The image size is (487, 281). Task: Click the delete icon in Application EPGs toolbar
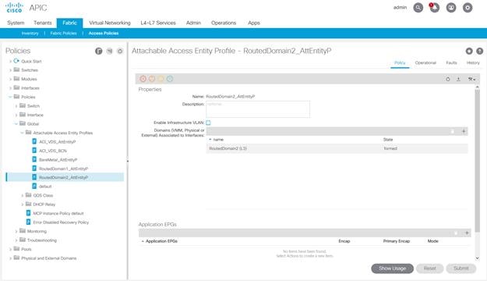pyautogui.click(x=456, y=233)
